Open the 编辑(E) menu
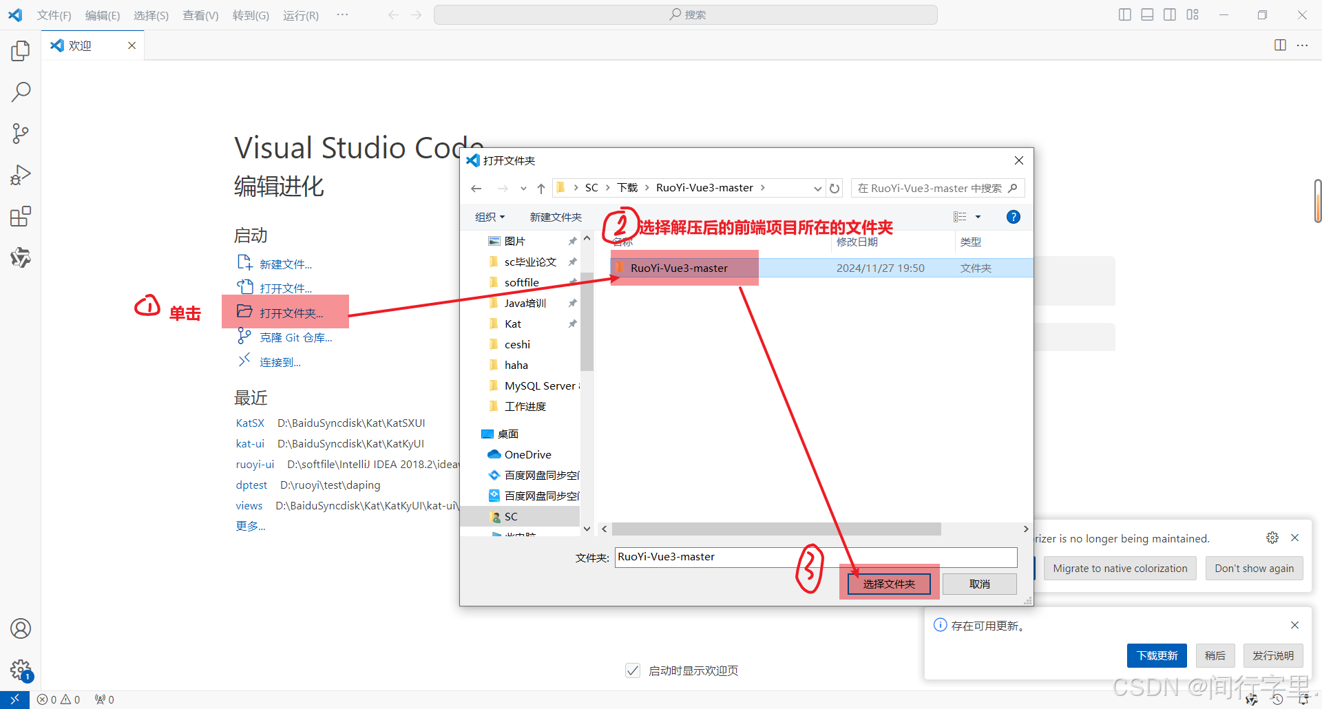1322x709 pixels. [x=103, y=15]
